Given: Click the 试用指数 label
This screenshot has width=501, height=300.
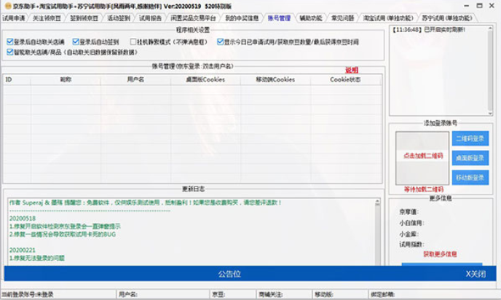Looking at the screenshot, I should click(411, 245).
